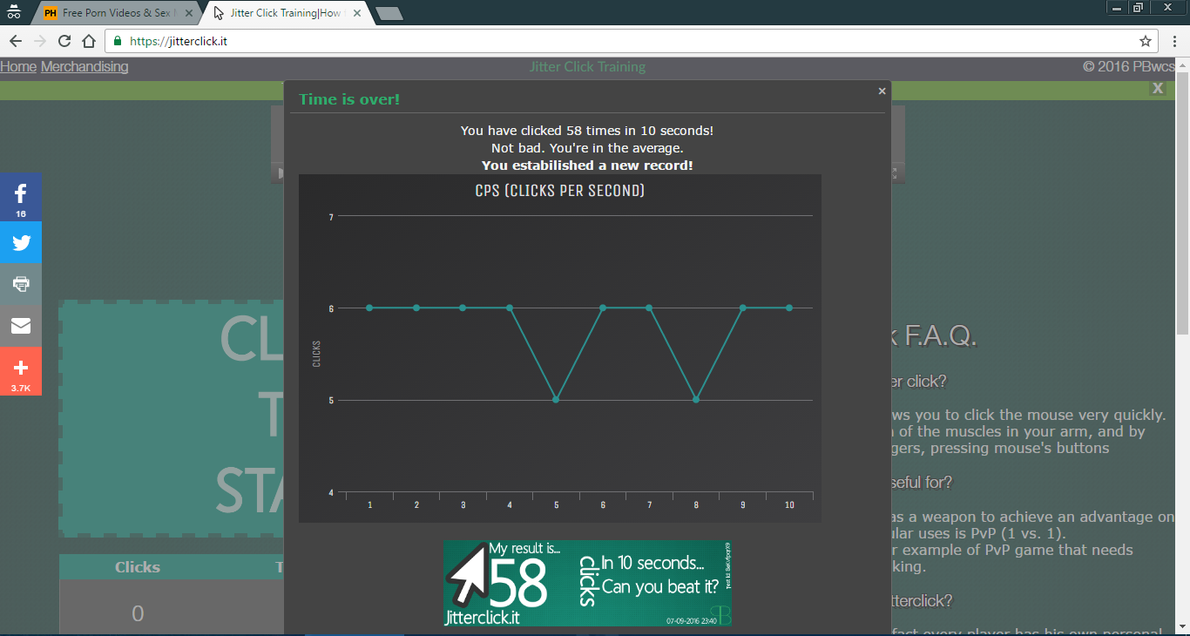Click the browser back arrow

pos(16,41)
